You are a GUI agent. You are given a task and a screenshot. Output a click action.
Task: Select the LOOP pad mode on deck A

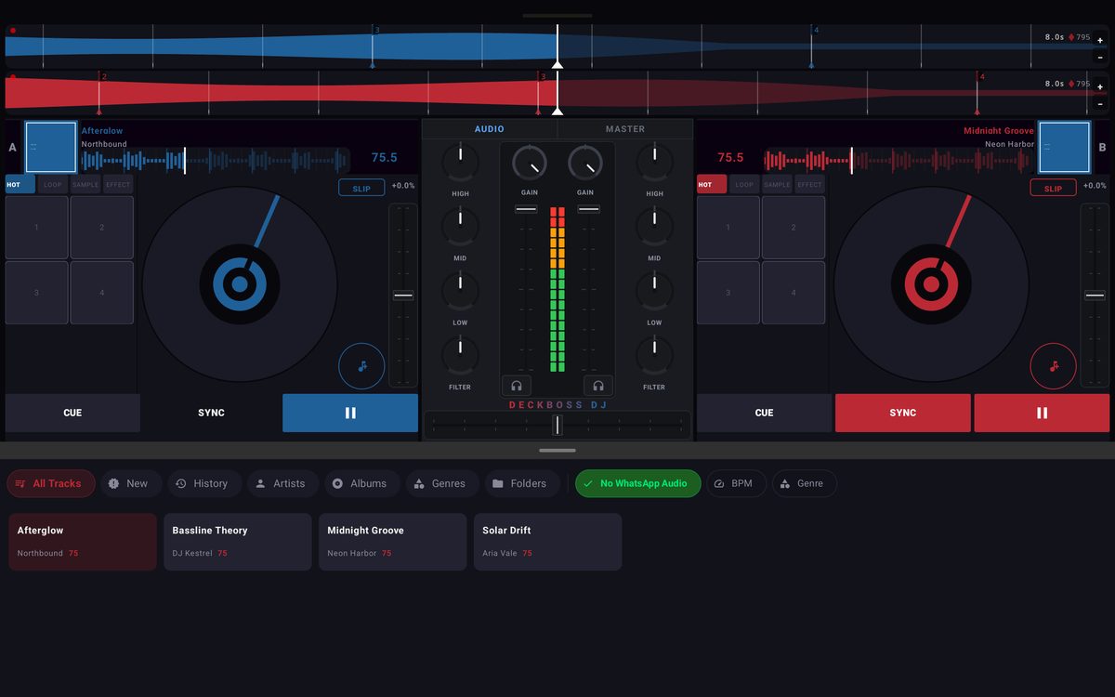pos(53,184)
